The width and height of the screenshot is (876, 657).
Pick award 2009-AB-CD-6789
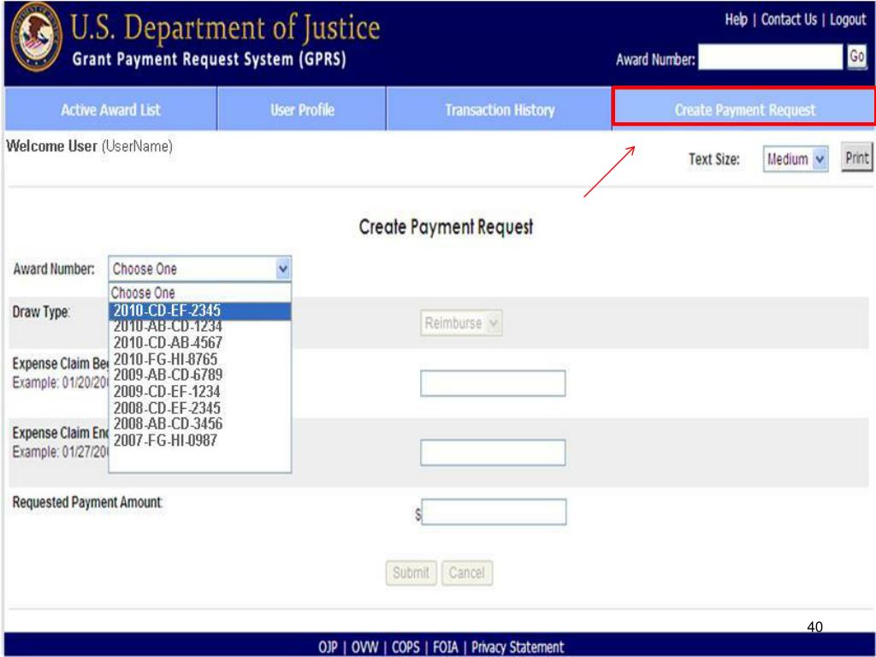click(199, 375)
